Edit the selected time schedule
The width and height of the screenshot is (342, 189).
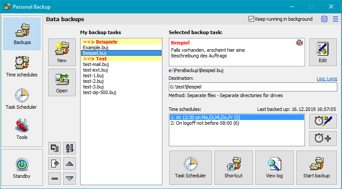pos(323,121)
